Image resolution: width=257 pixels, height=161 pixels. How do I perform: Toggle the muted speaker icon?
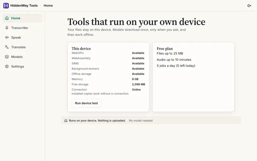pyautogui.click(x=249, y=6)
